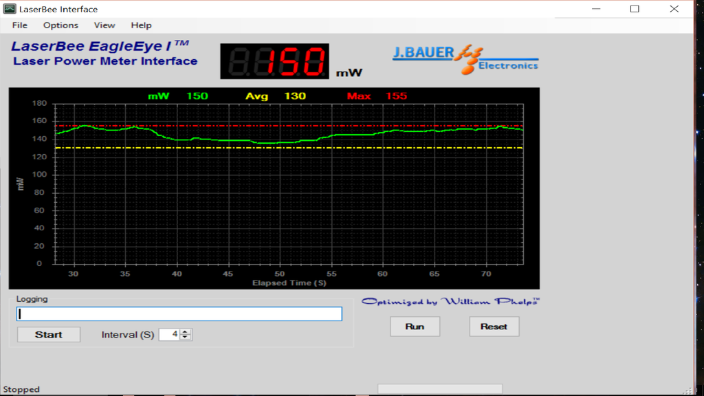Close the LaserBee Interface window
The width and height of the screenshot is (704, 396).
pyautogui.click(x=674, y=9)
